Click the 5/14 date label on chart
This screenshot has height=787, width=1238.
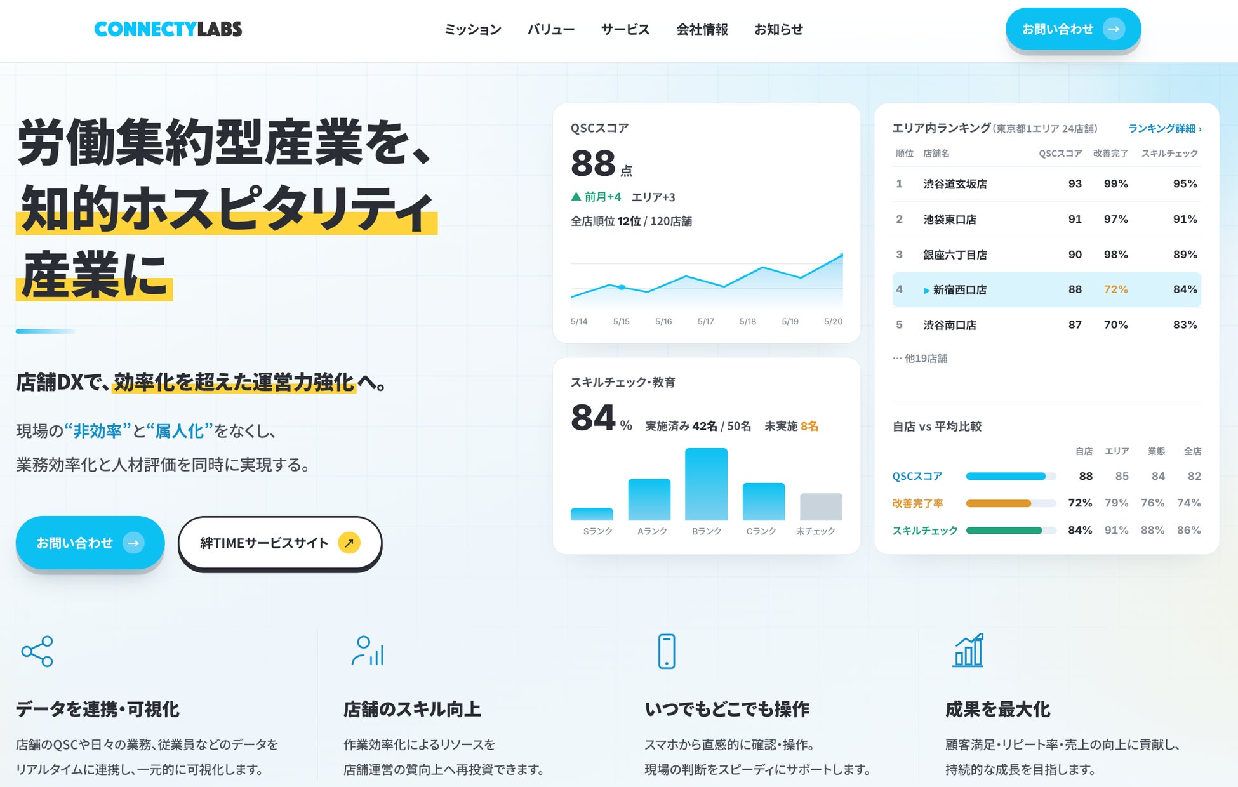(x=579, y=322)
